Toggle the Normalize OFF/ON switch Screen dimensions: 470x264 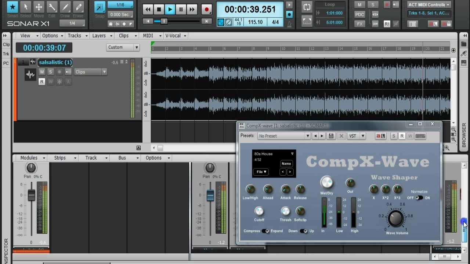[x=419, y=198]
